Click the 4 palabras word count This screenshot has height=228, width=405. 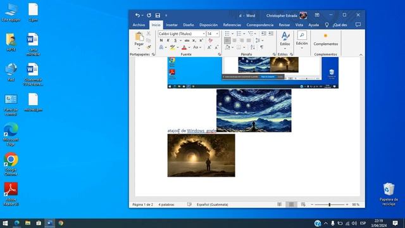click(x=166, y=205)
